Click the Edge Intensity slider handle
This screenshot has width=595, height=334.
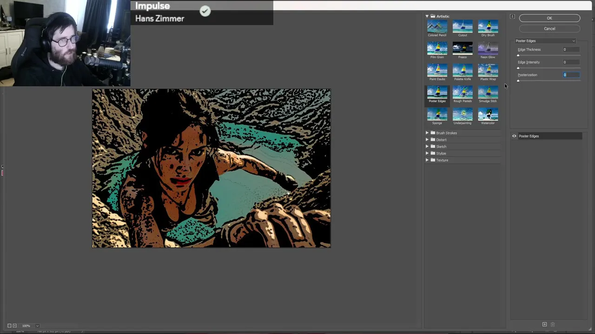[x=518, y=68]
